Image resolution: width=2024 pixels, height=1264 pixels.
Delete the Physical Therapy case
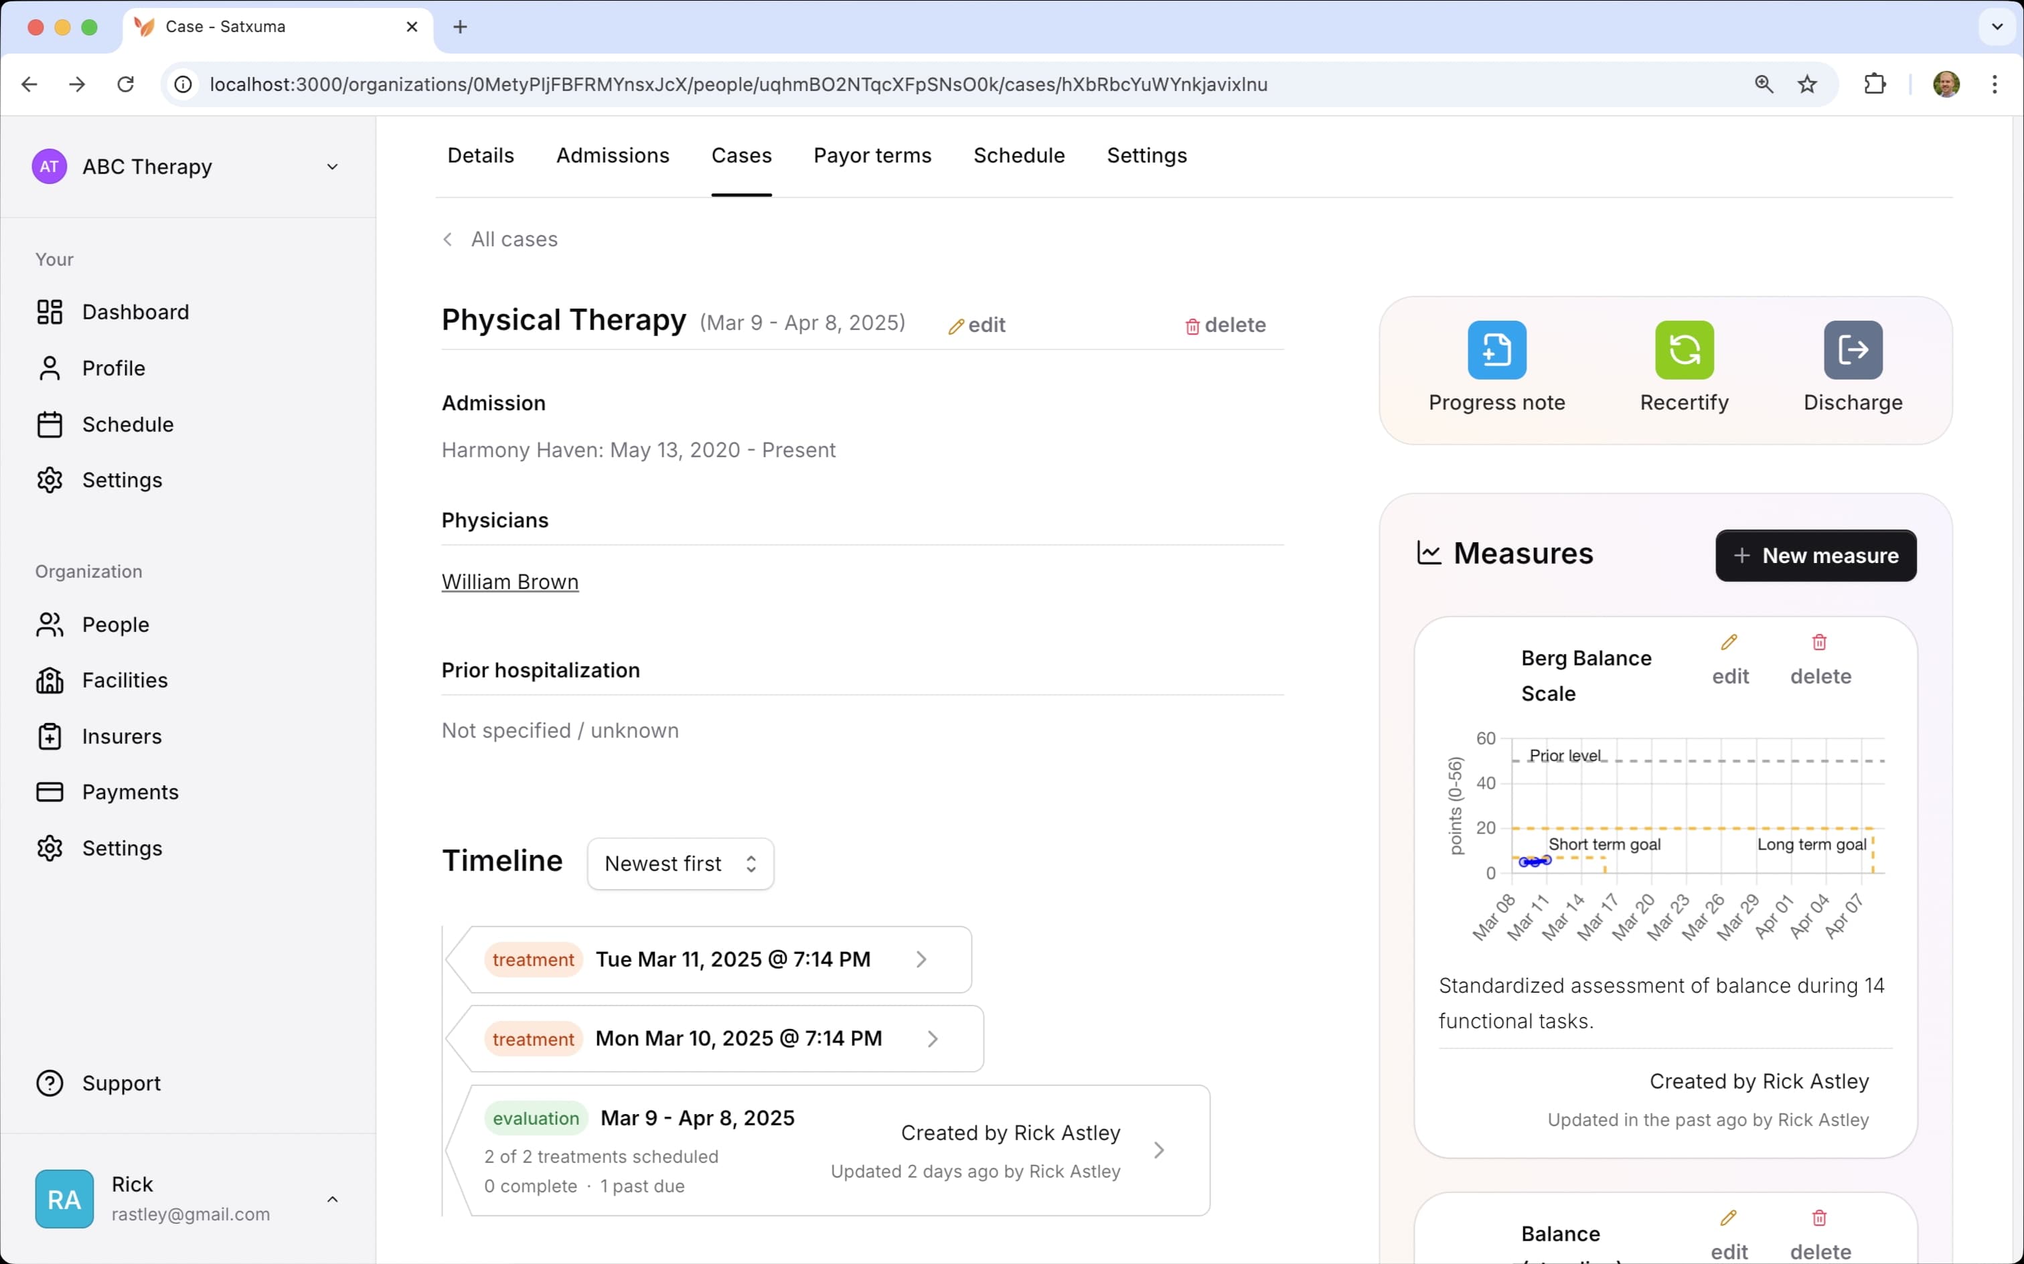point(1225,325)
